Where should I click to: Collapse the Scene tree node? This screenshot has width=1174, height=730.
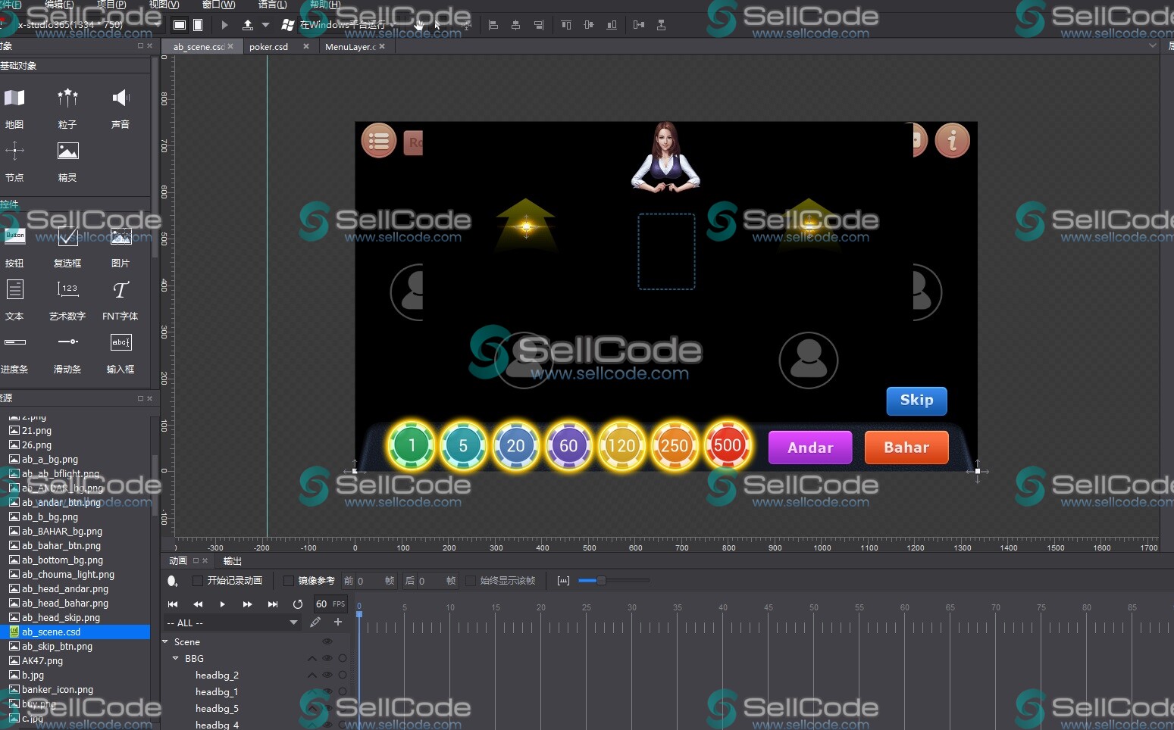coord(165,641)
